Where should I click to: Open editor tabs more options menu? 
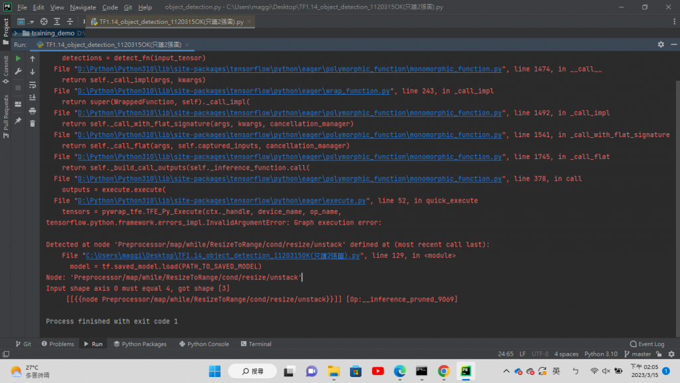(x=675, y=22)
